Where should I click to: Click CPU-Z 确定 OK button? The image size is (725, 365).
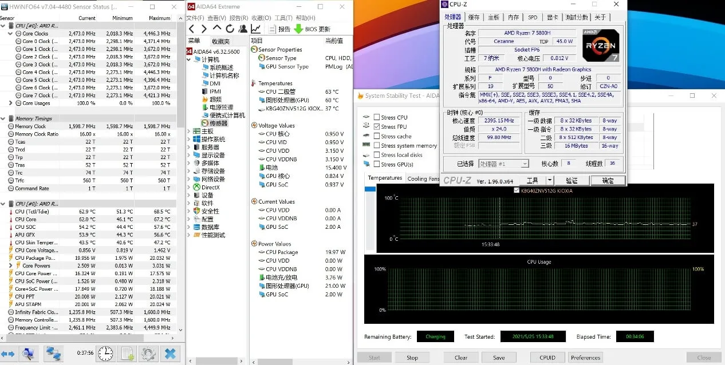pyautogui.click(x=608, y=180)
